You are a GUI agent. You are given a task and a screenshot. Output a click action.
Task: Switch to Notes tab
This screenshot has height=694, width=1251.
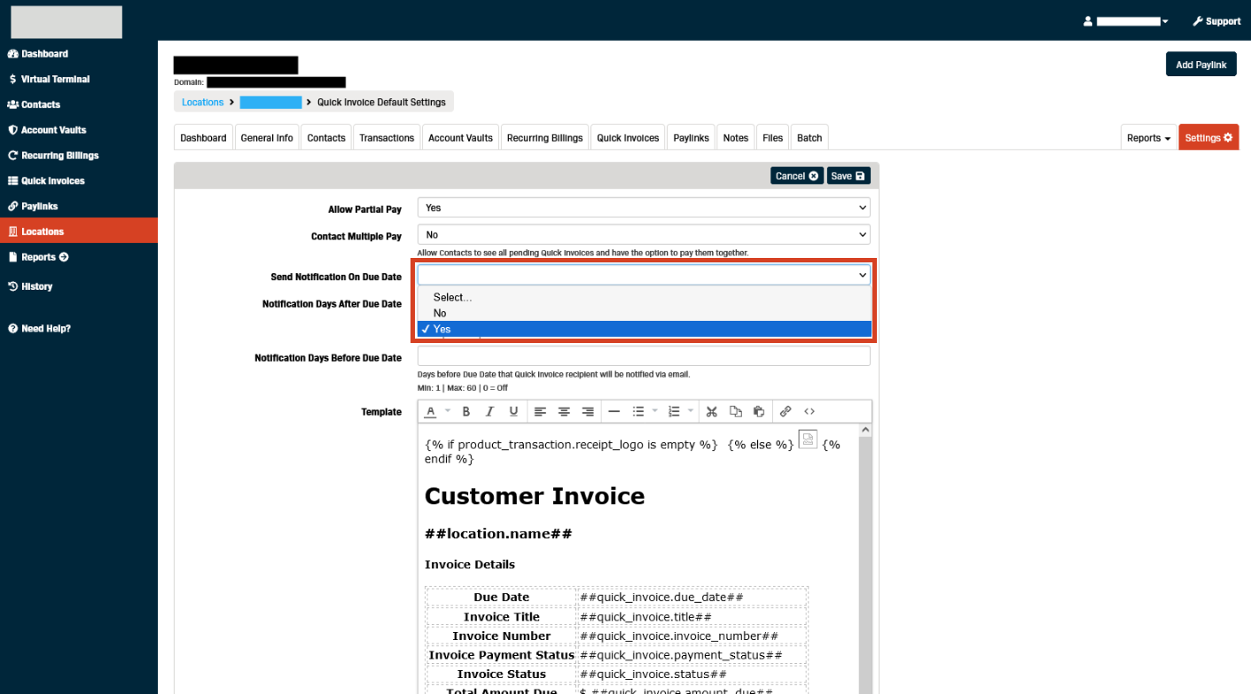pyautogui.click(x=736, y=137)
